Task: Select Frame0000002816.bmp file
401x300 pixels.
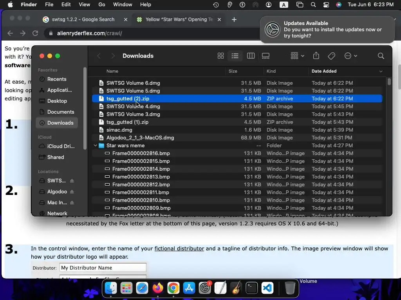Action: (x=237, y=153)
